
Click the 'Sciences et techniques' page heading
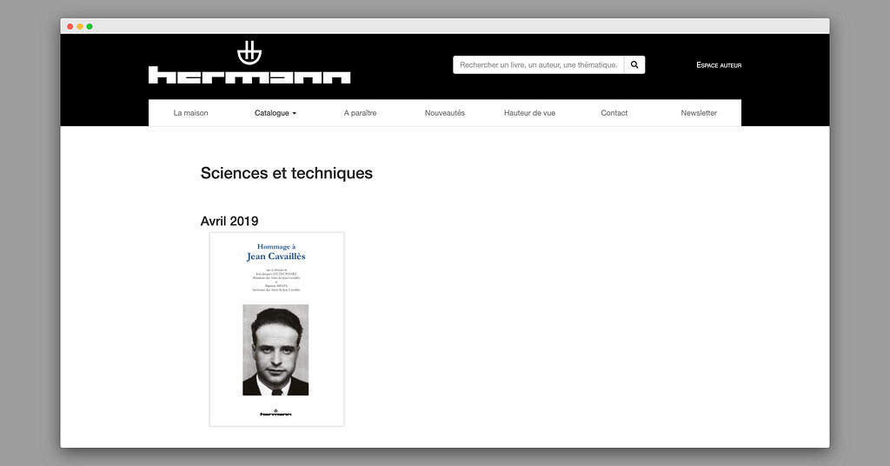(x=286, y=173)
